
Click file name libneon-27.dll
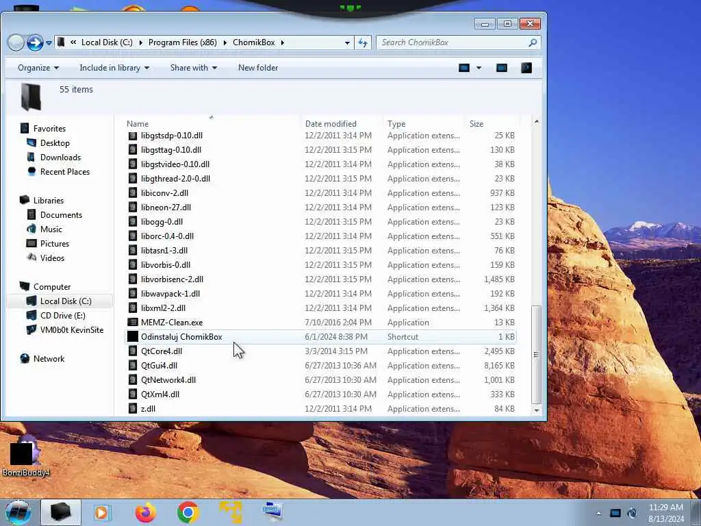(166, 208)
